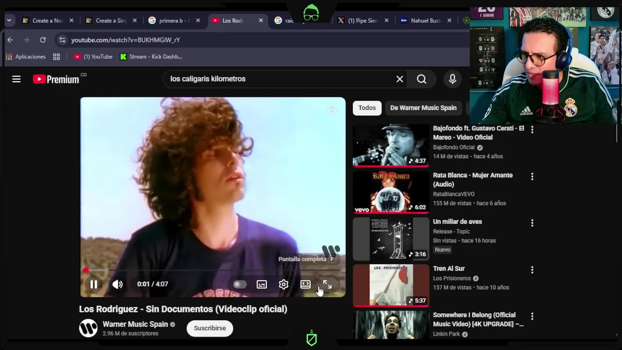Open more options for Somewhere I Belong
The width and height of the screenshot is (622, 350).
[532, 316]
